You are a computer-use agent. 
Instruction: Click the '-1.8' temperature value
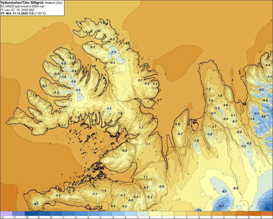coord(73,81)
